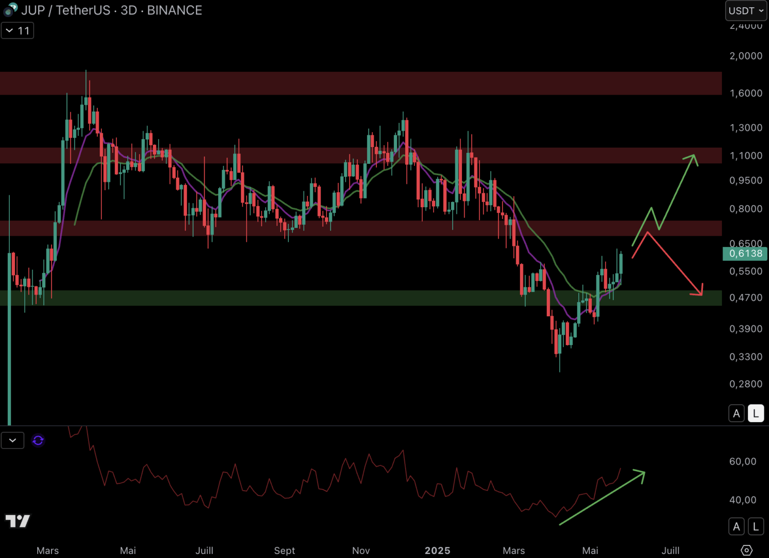Click the current price label 0,6138

745,253
